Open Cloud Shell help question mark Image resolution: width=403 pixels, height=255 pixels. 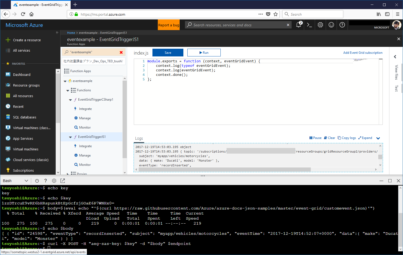(x=46, y=181)
